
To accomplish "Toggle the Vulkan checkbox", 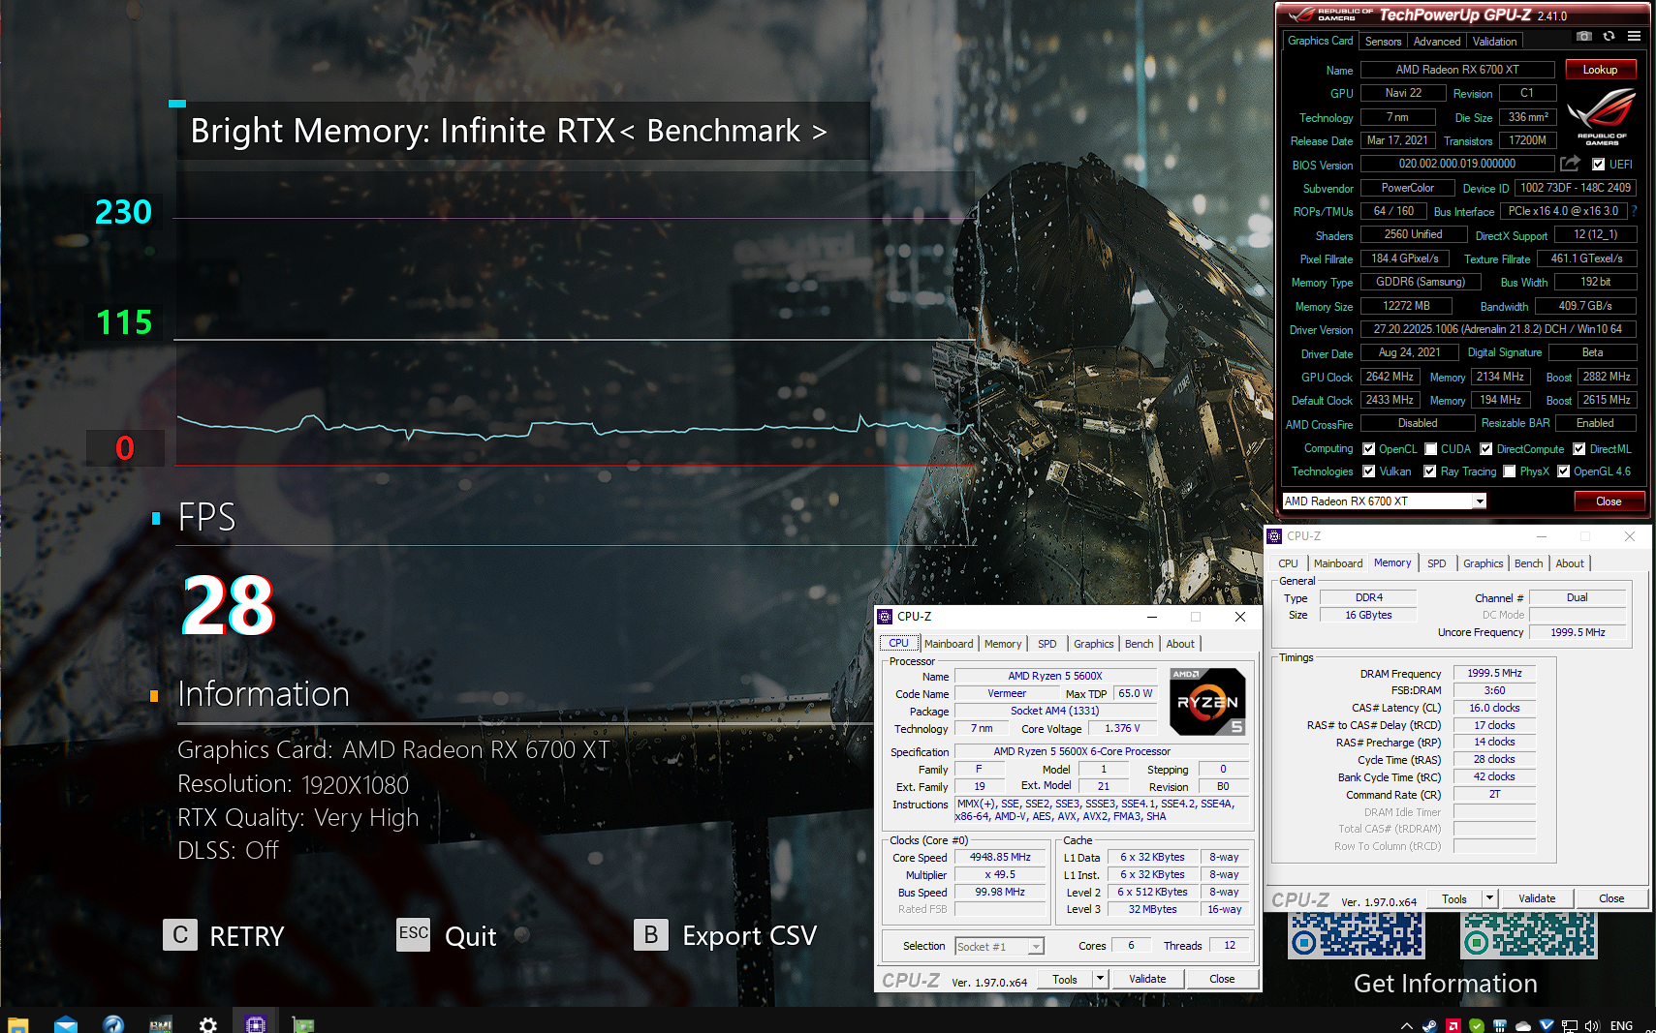I will pos(1369,471).
